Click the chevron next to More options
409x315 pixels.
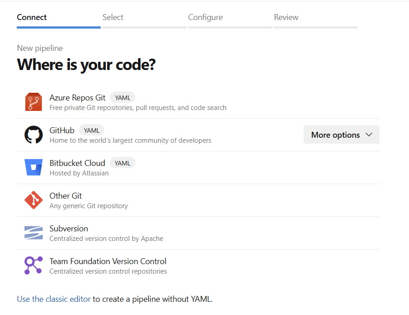point(369,135)
